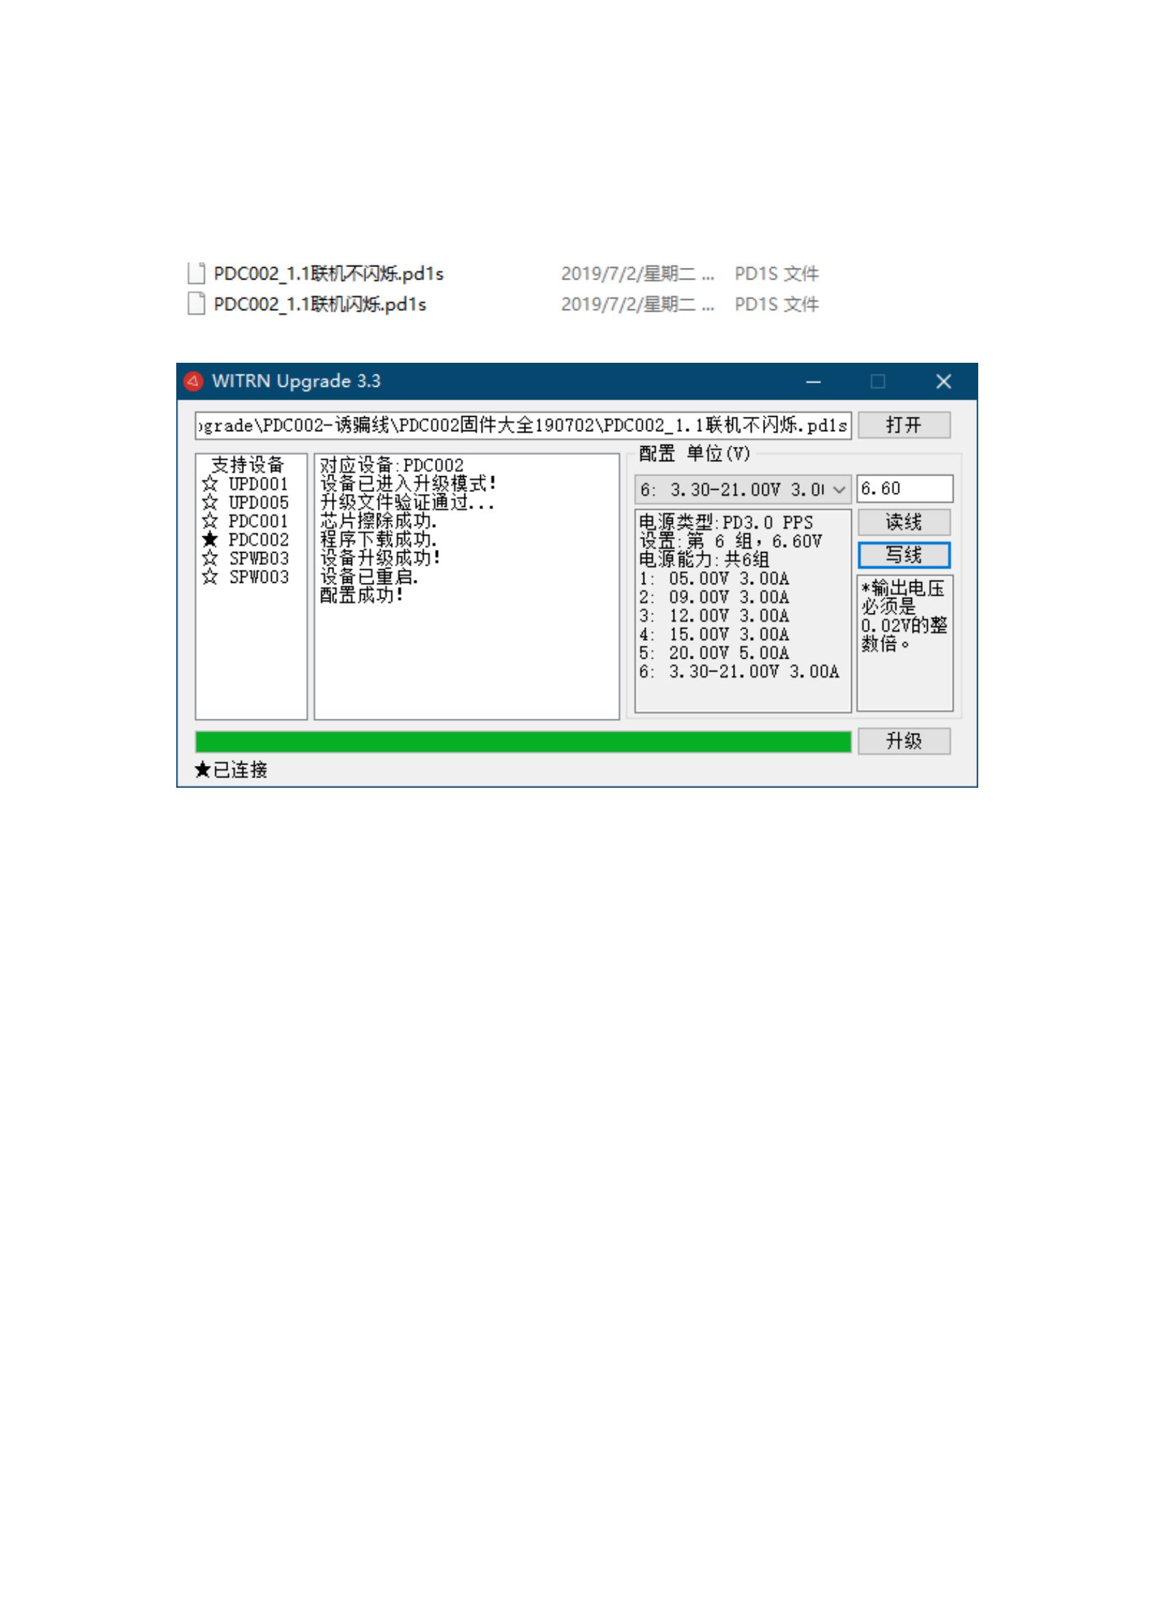Select the UPD001 star icon

[x=210, y=484]
